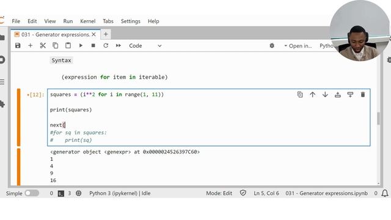Expand the Open in... dropdown

coord(298,46)
